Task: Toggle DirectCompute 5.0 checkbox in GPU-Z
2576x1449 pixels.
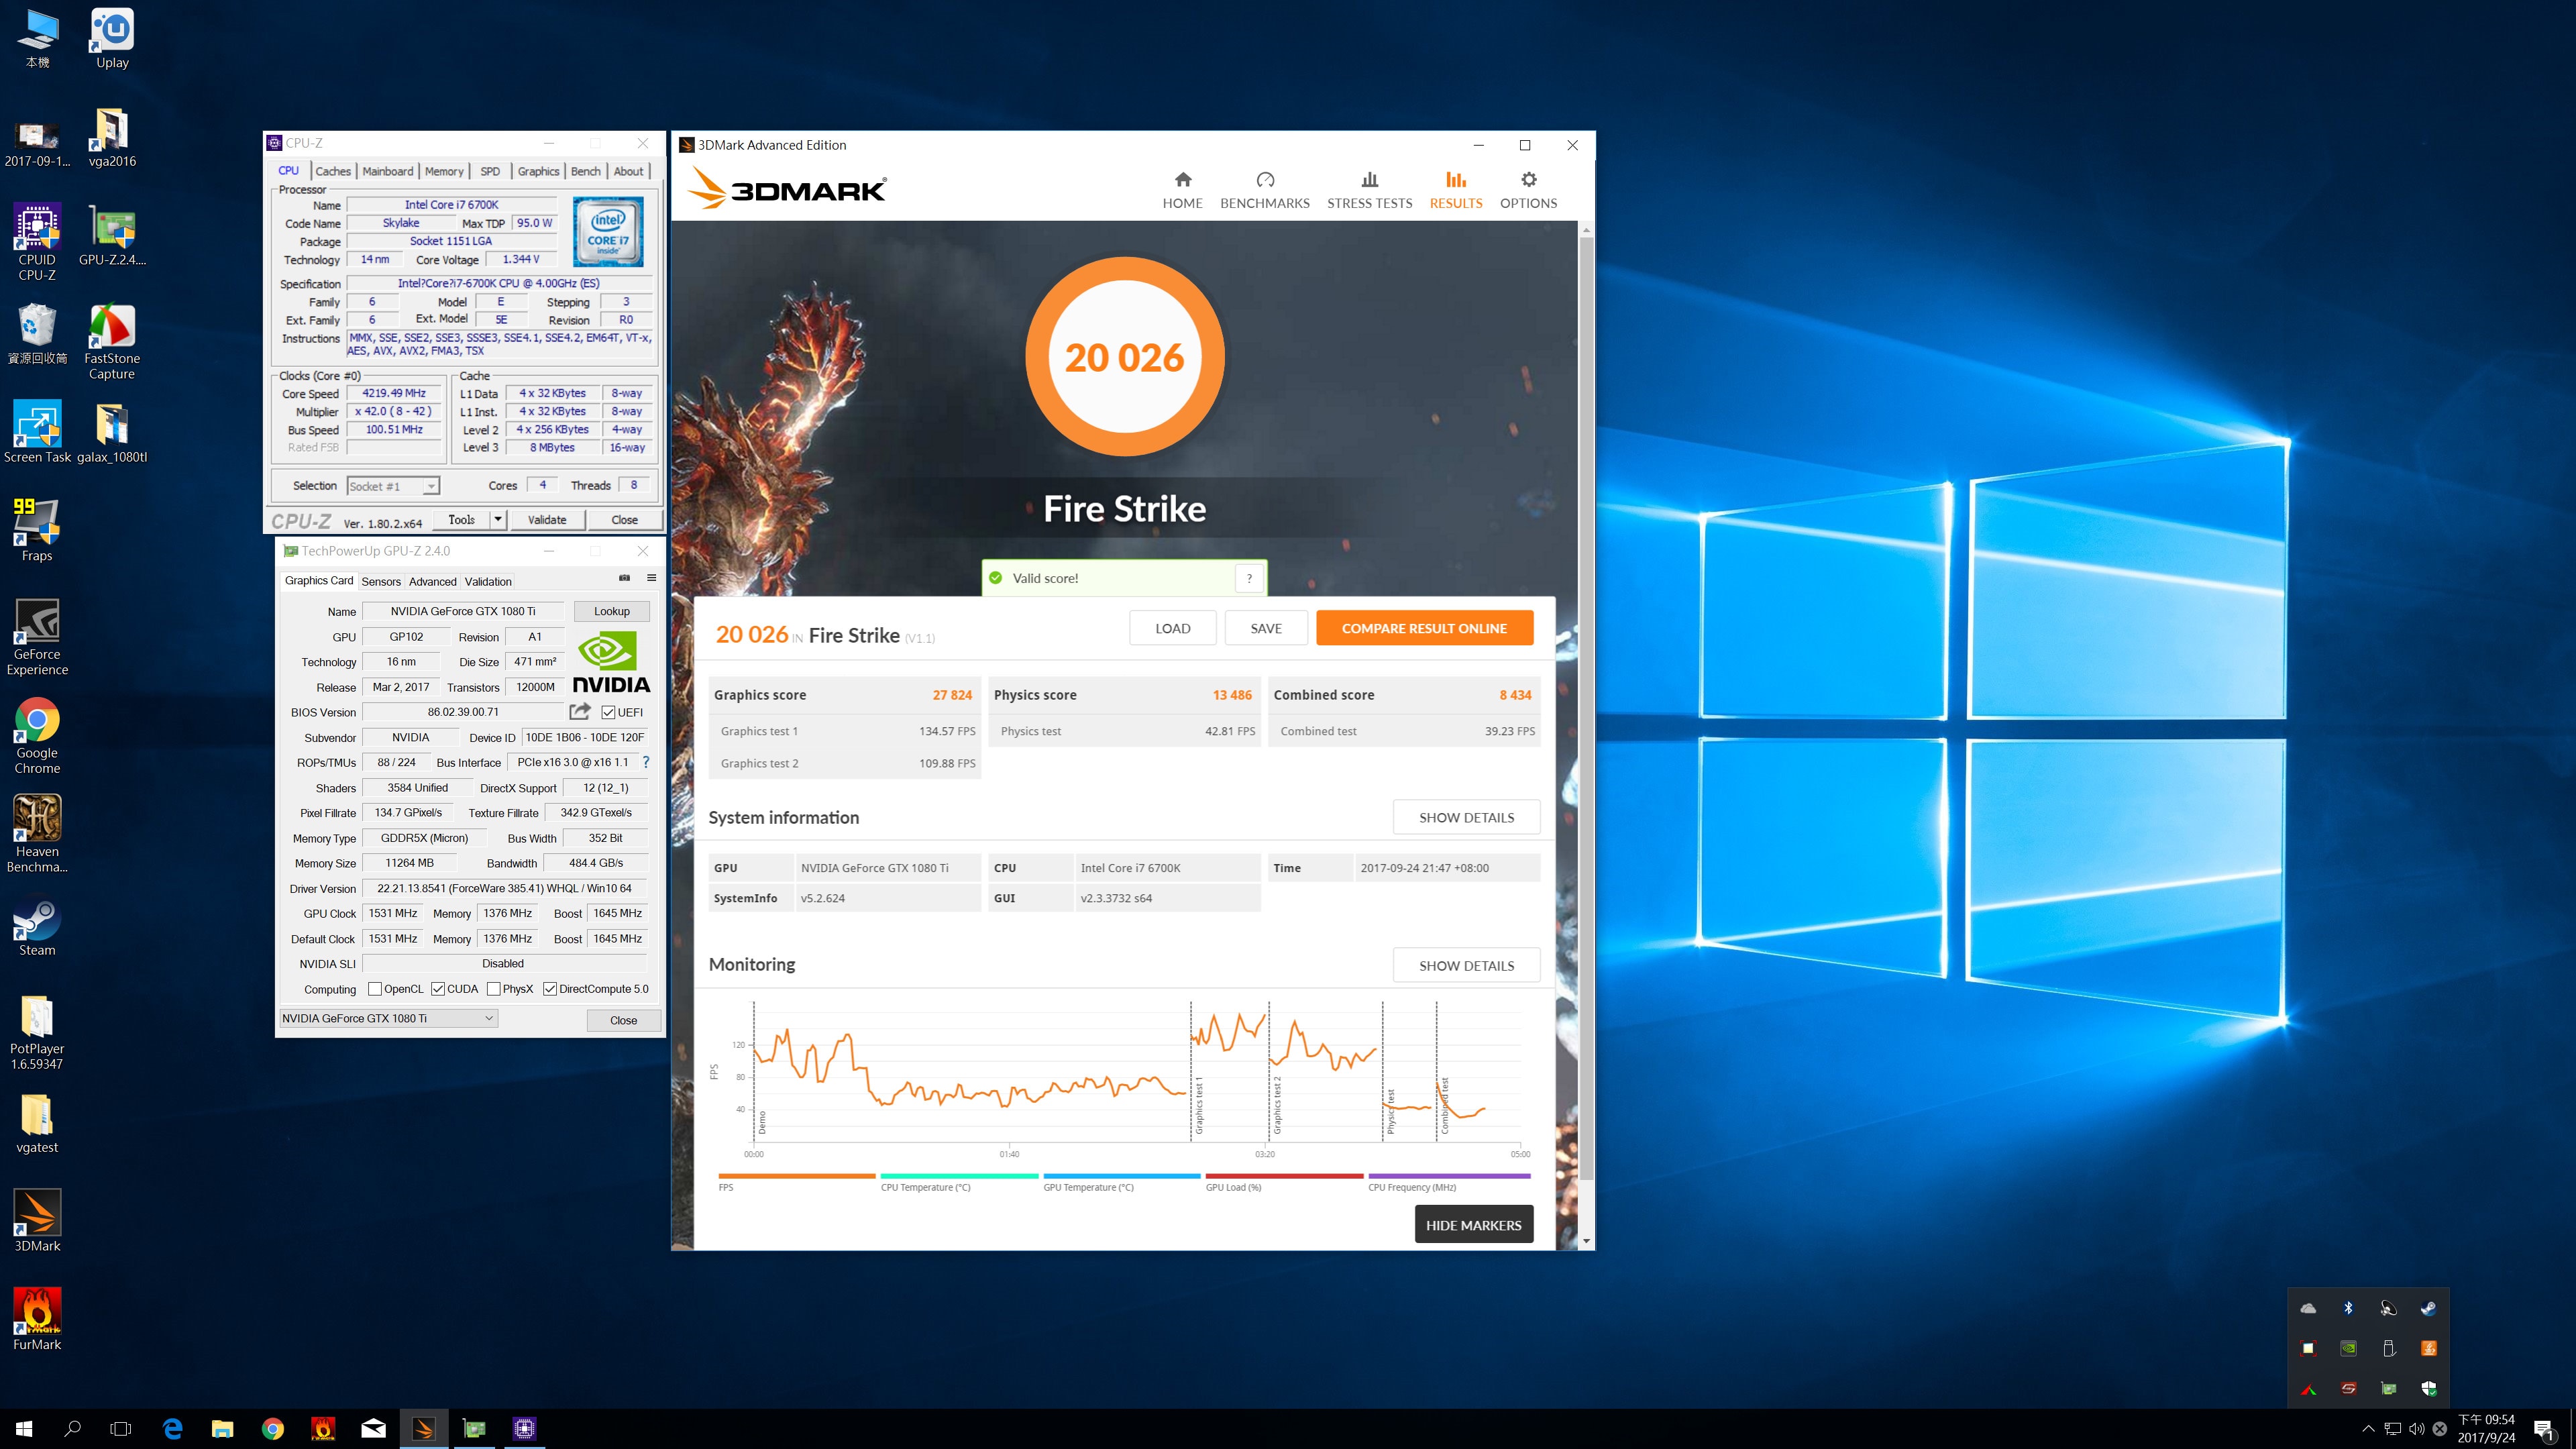Action: [550, 989]
